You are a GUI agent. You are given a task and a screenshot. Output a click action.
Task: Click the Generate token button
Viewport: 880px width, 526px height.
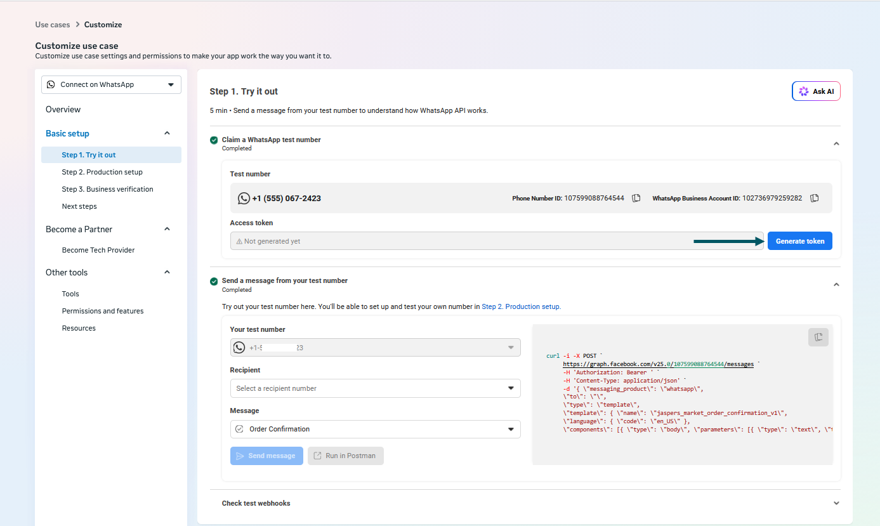[800, 241]
